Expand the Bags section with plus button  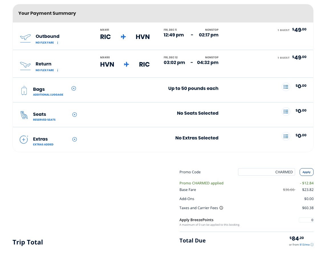pyautogui.click(x=74, y=89)
